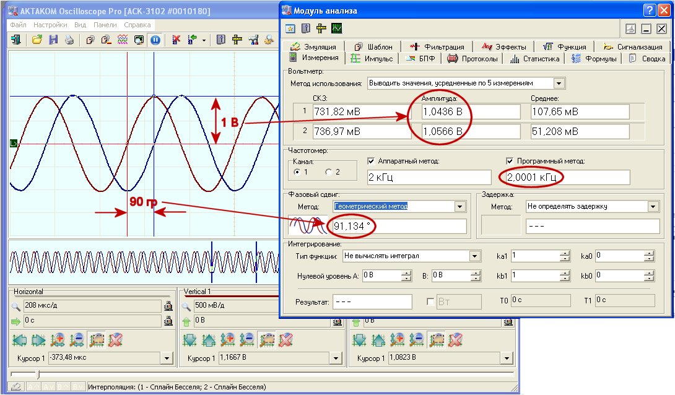The height and width of the screenshot is (395, 675).
Task: Toggle the Программный метод checkbox
Action: click(x=510, y=161)
